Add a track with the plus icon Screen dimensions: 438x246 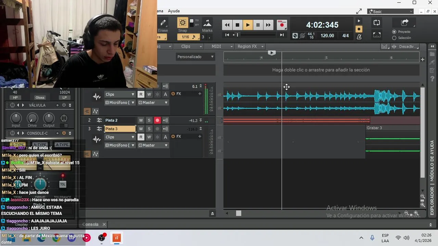[423, 59]
